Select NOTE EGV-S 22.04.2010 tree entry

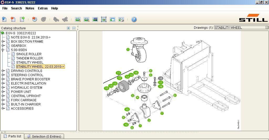(x=31, y=37)
